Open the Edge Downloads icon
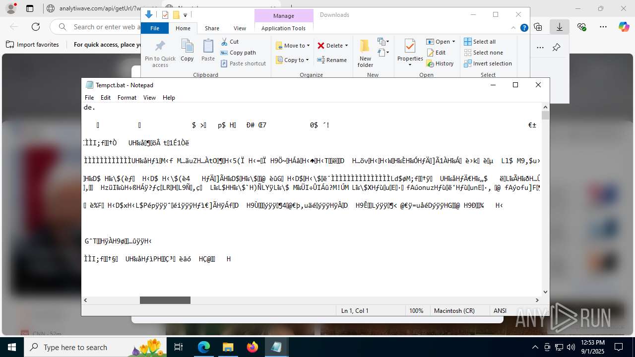 (560, 27)
